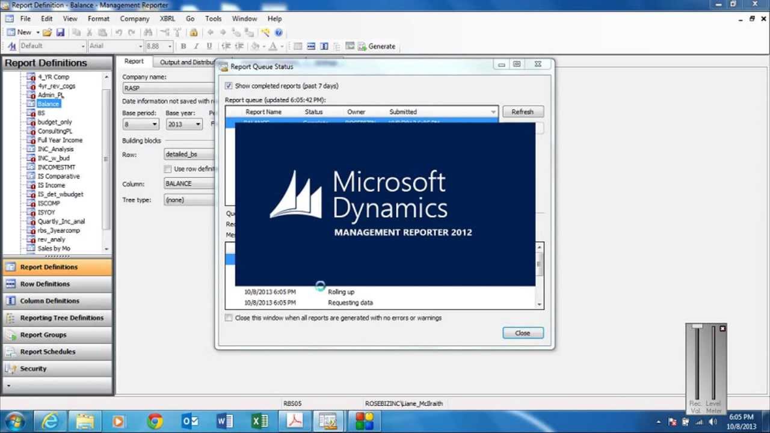Expand the navigation pane options chevron below Security
Image resolution: width=770 pixels, height=433 pixels.
(8, 385)
